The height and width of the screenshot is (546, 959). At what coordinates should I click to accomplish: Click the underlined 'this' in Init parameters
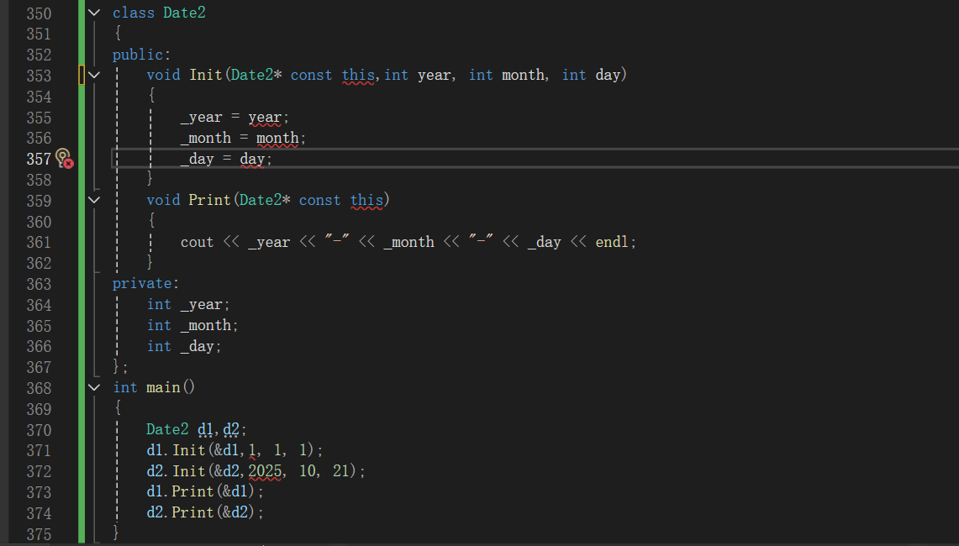click(x=358, y=76)
